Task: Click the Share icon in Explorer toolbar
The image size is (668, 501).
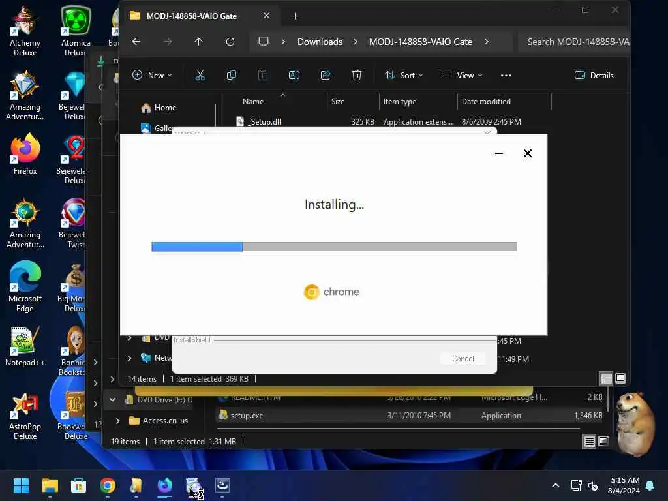Action: click(326, 76)
